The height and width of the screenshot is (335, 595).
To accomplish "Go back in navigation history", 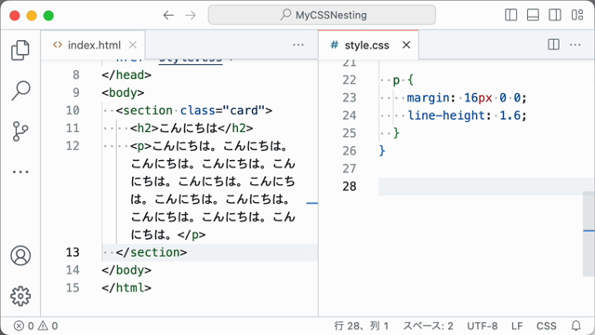I will click(168, 15).
